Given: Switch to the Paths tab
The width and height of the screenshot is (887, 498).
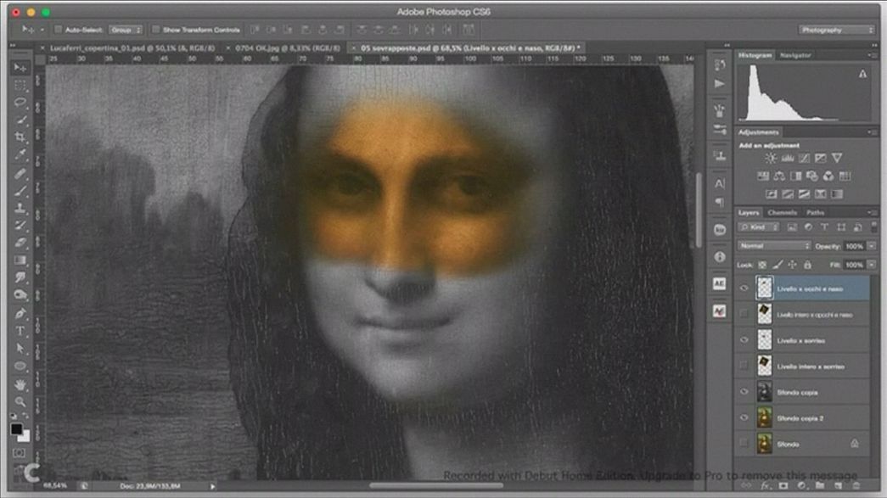Looking at the screenshot, I should (x=815, y=213).
